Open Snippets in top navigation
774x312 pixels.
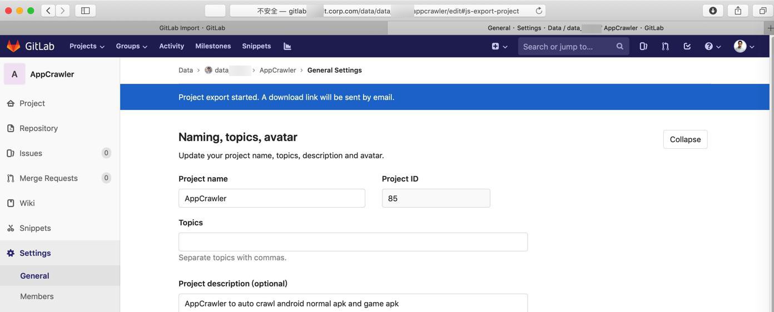(x=256, y=46)
